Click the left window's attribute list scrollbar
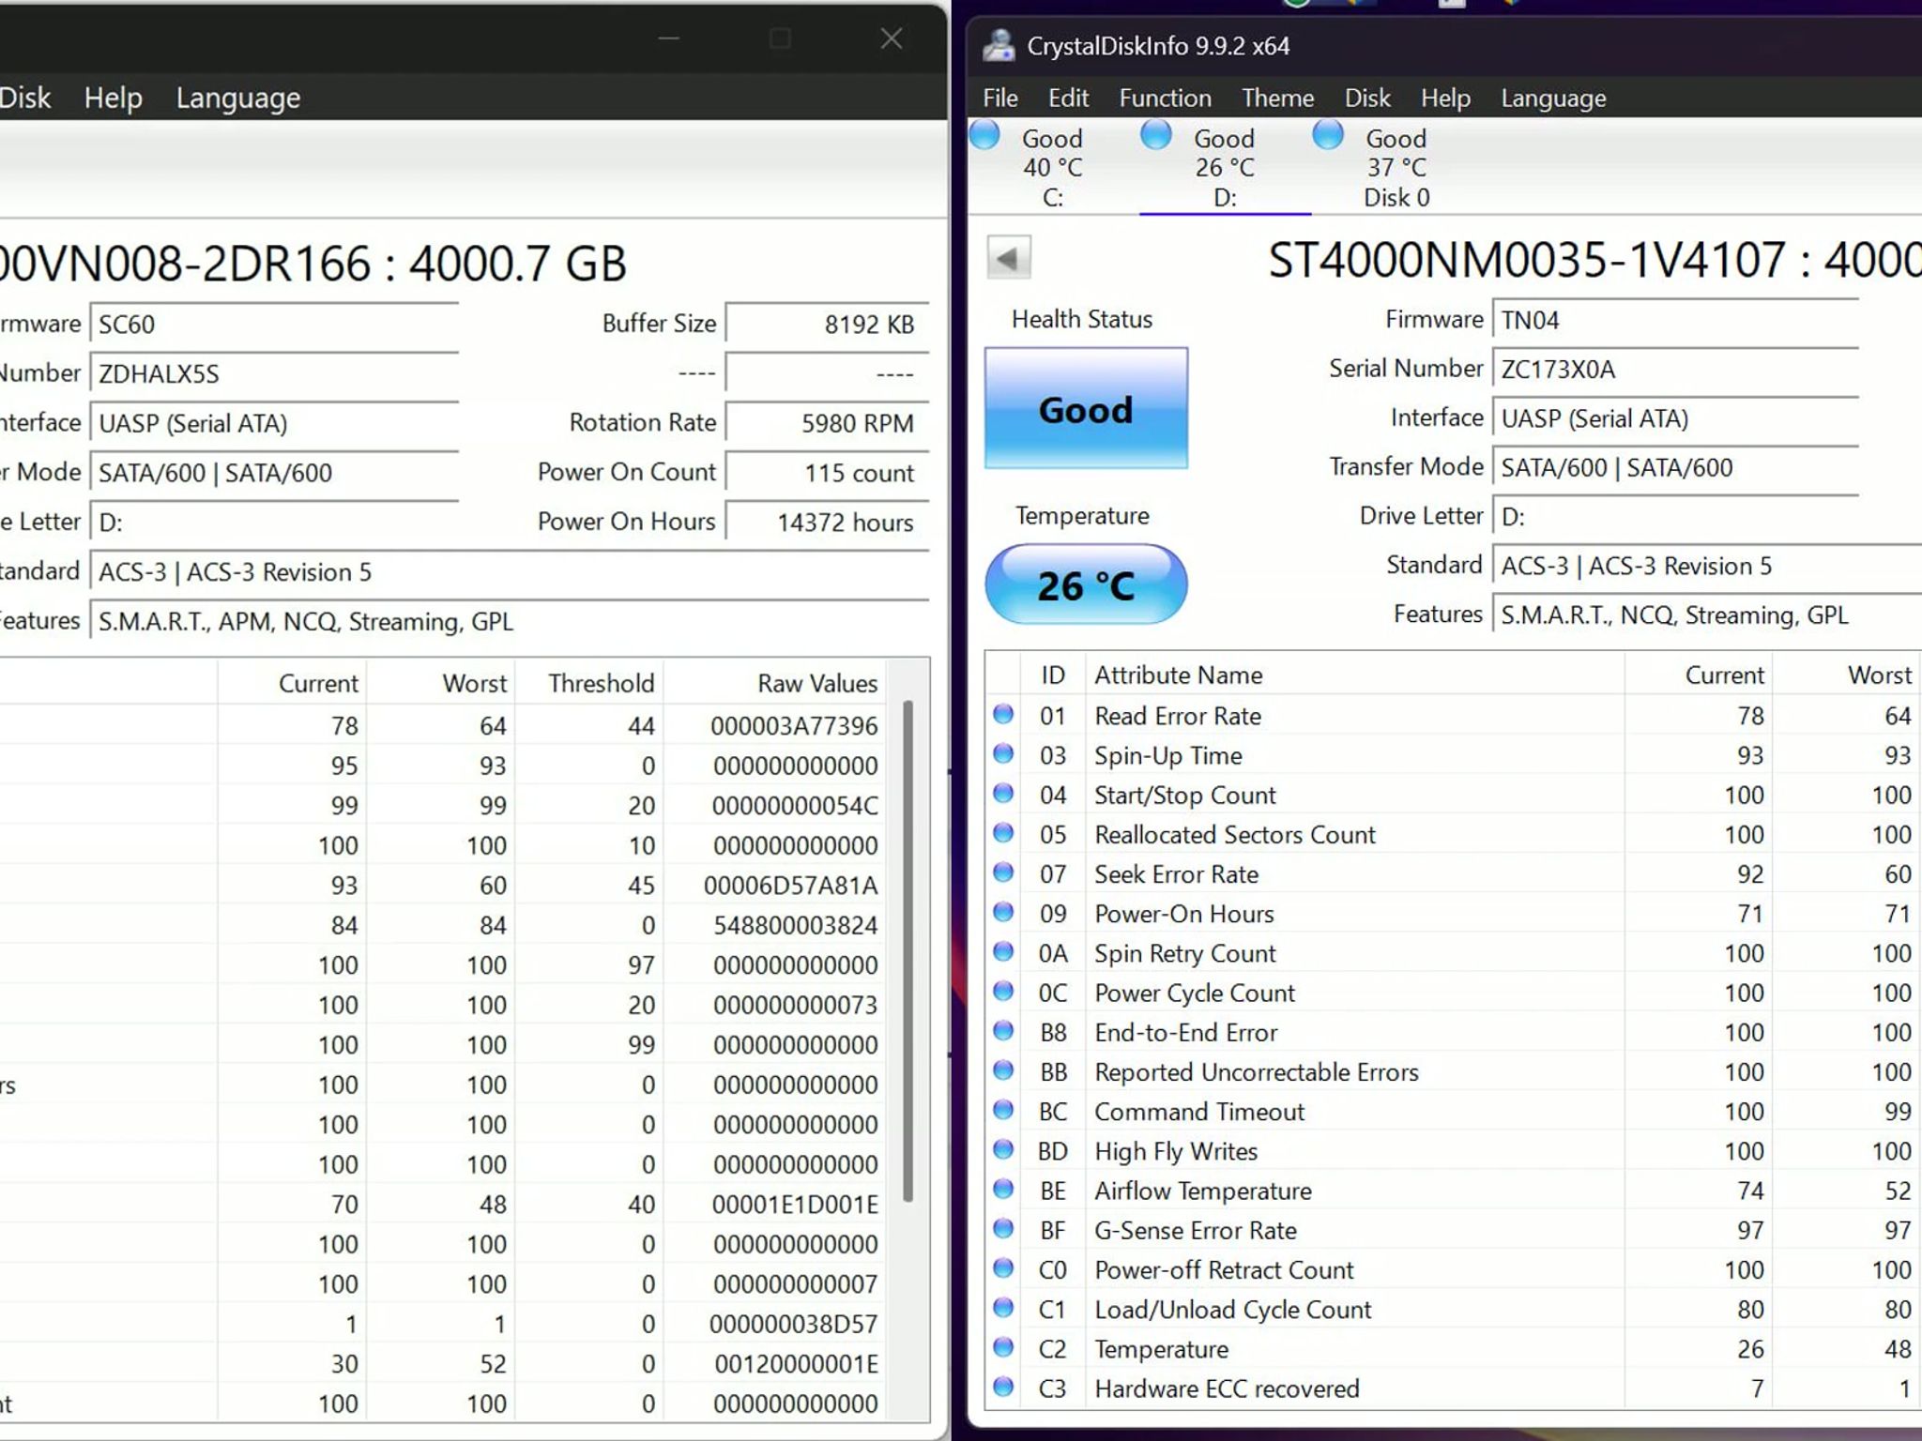 908,949
